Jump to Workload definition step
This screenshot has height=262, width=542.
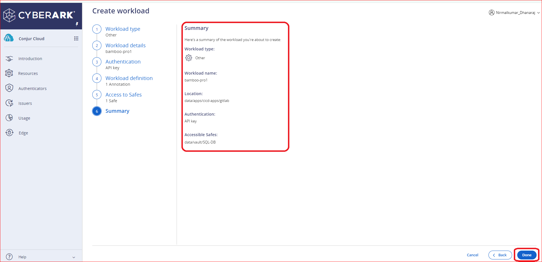point(129,78)
